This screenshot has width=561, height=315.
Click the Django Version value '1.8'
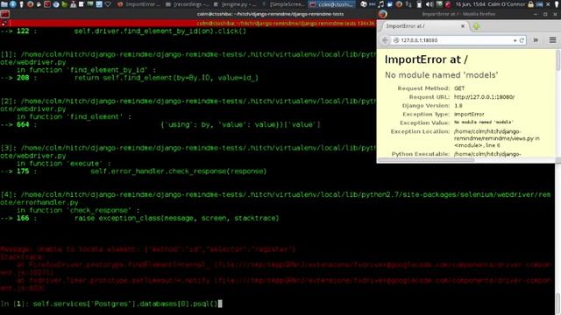pyautogui.click(x=458, y=105)
